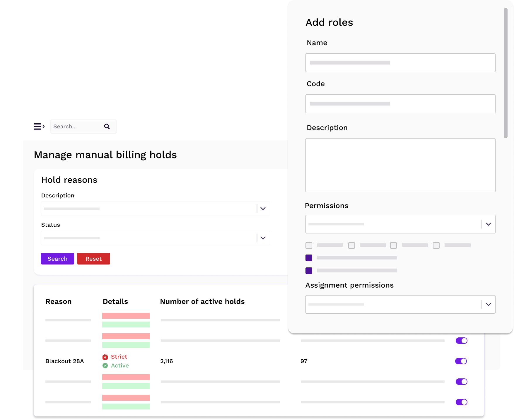
Task: Check the first unchecked permission checkbox
Action: pyautogui.click(x=309, y=245)
